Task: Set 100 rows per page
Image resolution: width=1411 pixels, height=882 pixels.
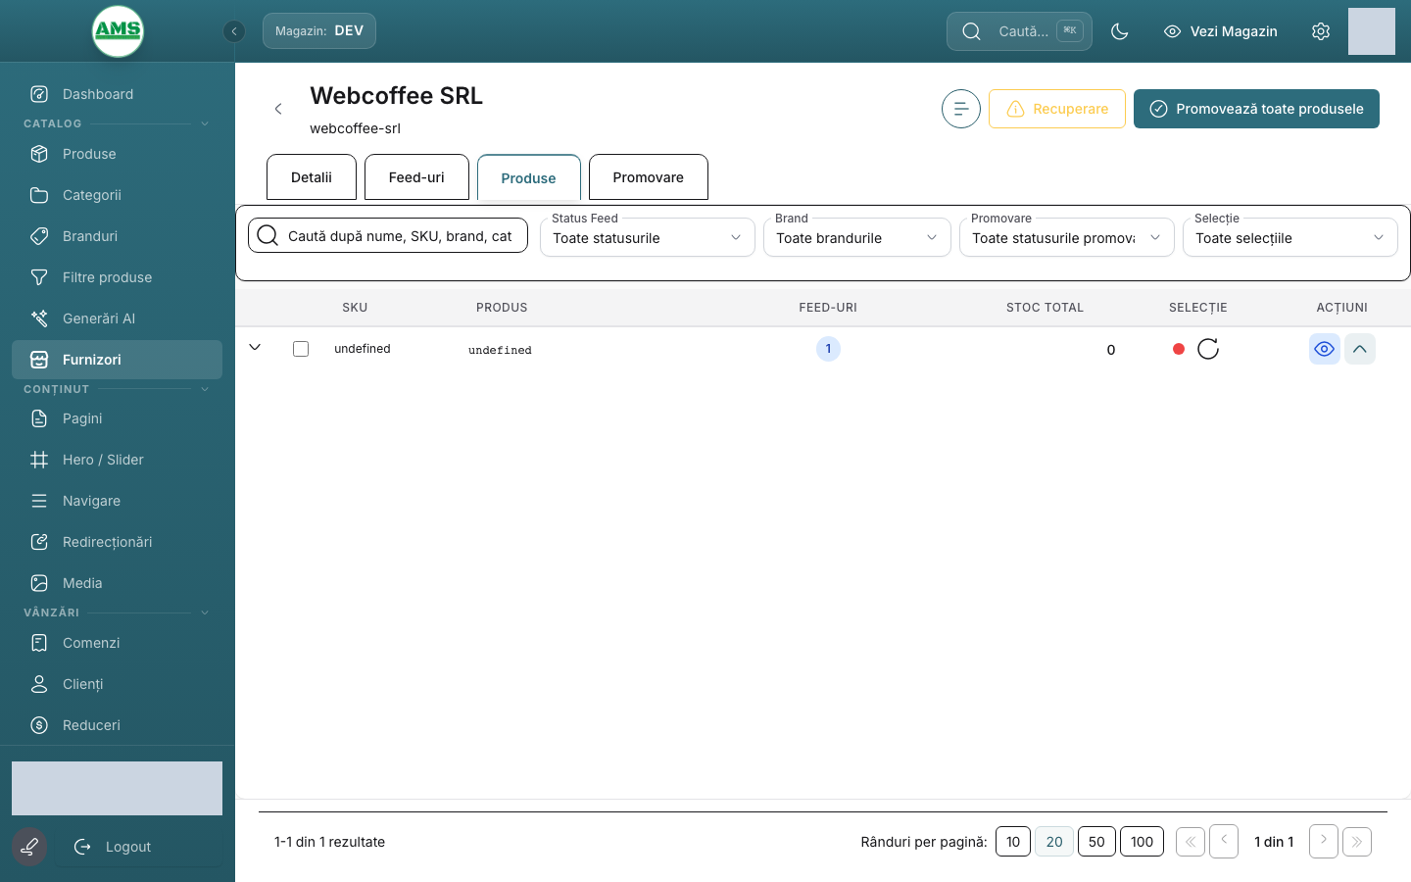Action: click(1143, 842)
